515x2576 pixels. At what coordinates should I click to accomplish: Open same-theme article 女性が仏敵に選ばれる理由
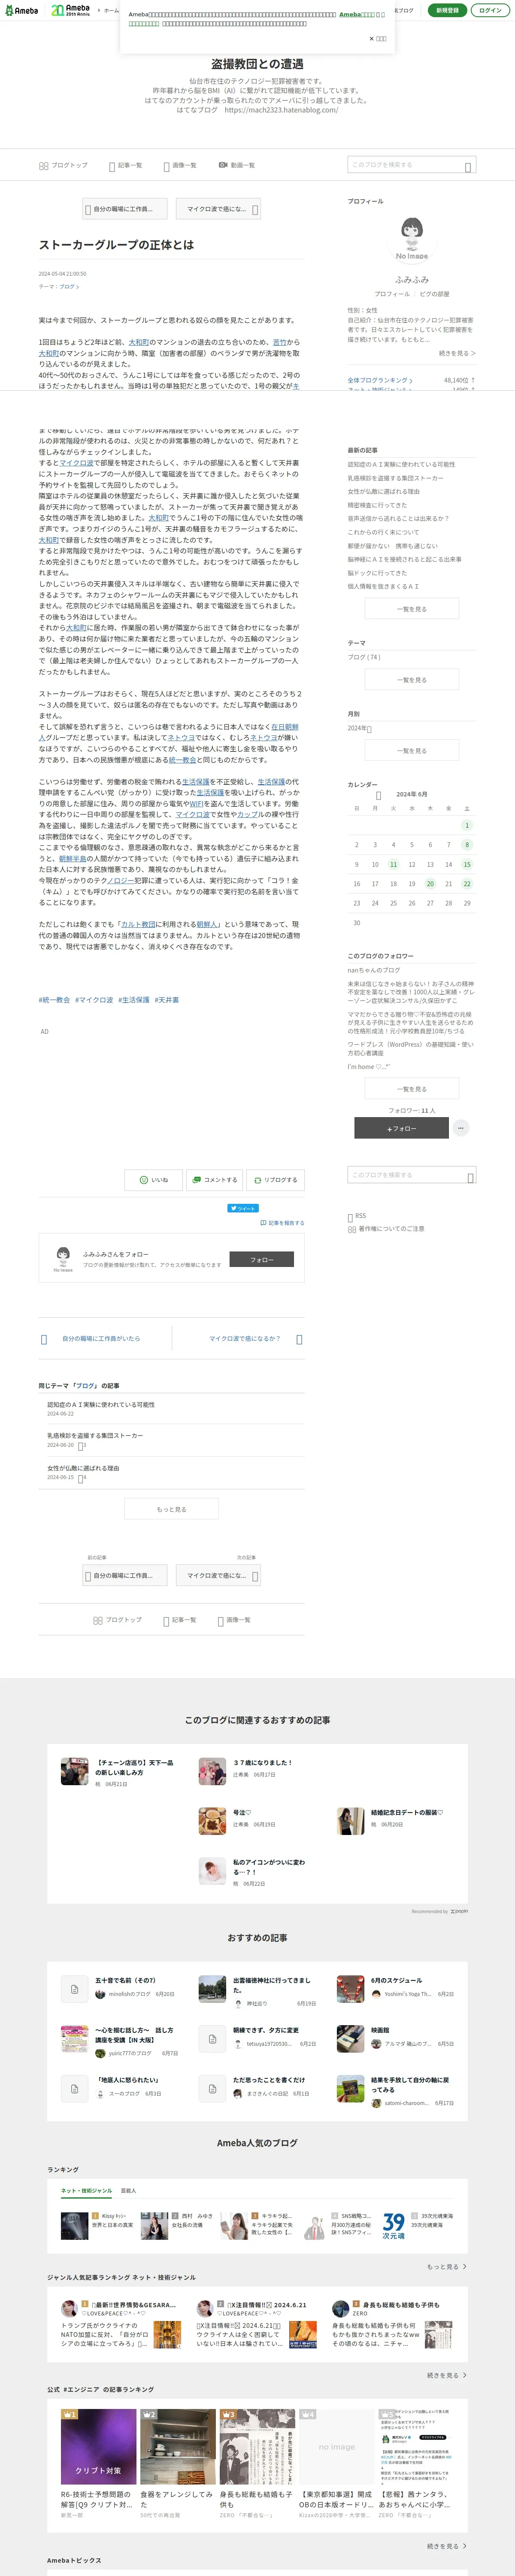tap(83, 1468)
